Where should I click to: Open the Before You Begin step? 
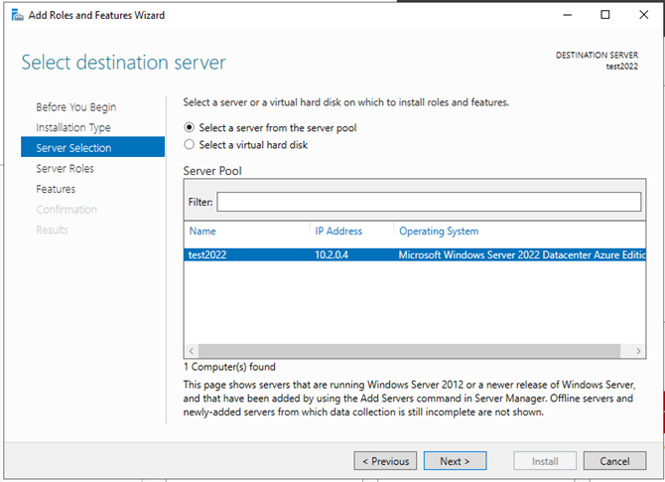point(75,107)
